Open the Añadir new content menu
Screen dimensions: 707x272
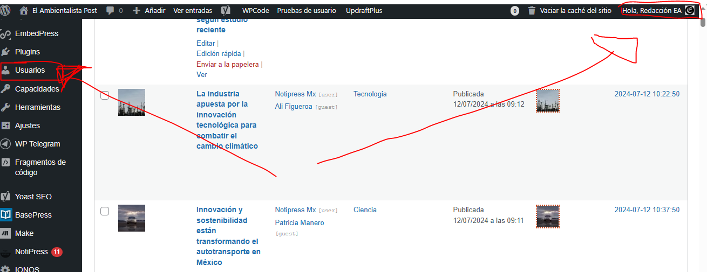[149, 10]
